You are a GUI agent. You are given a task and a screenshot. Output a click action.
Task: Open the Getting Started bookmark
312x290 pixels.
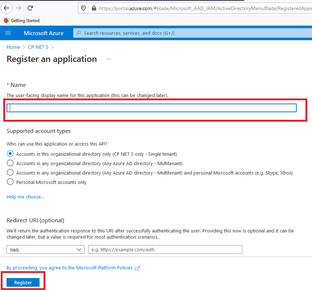coord(22,21)
